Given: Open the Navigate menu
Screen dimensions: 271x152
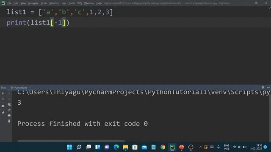Looking at the screenshot, I should [33, 3].
